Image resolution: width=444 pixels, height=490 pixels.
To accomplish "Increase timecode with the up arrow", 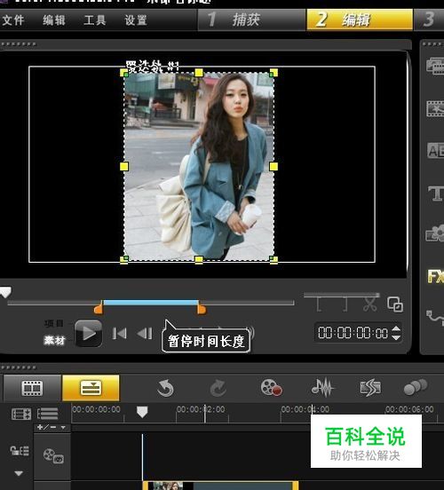I will point(396,328).
